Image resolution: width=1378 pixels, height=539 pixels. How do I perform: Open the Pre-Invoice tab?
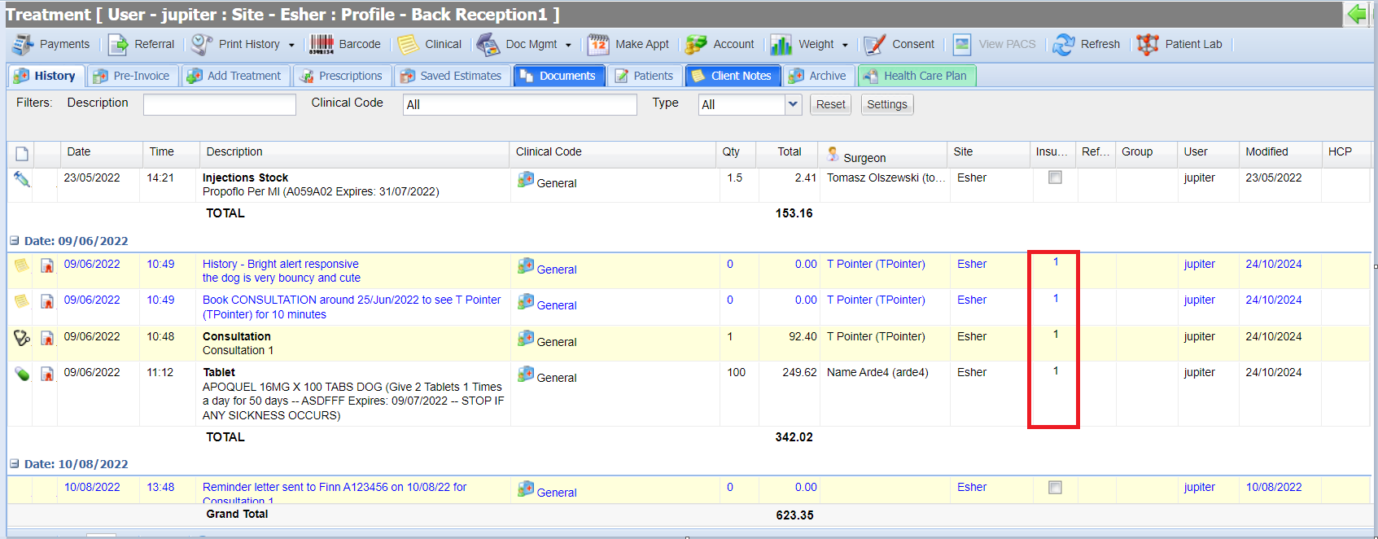point(132,76)
